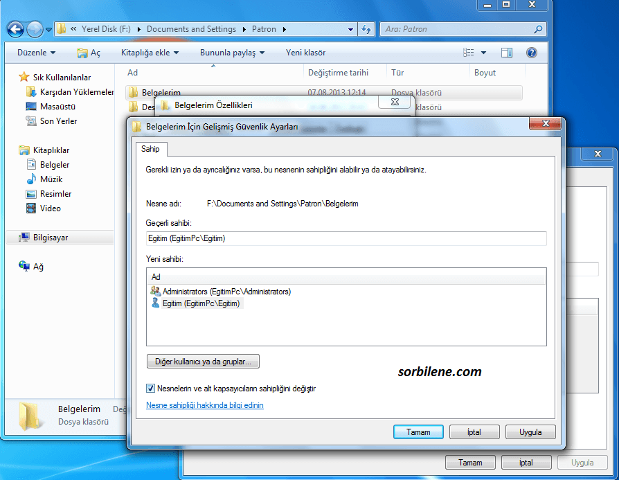
Task: Select the Sahip tab
Action: (150, 149)
